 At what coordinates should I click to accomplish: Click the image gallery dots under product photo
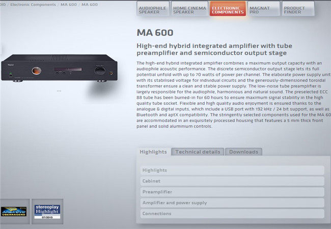point(59,91)
